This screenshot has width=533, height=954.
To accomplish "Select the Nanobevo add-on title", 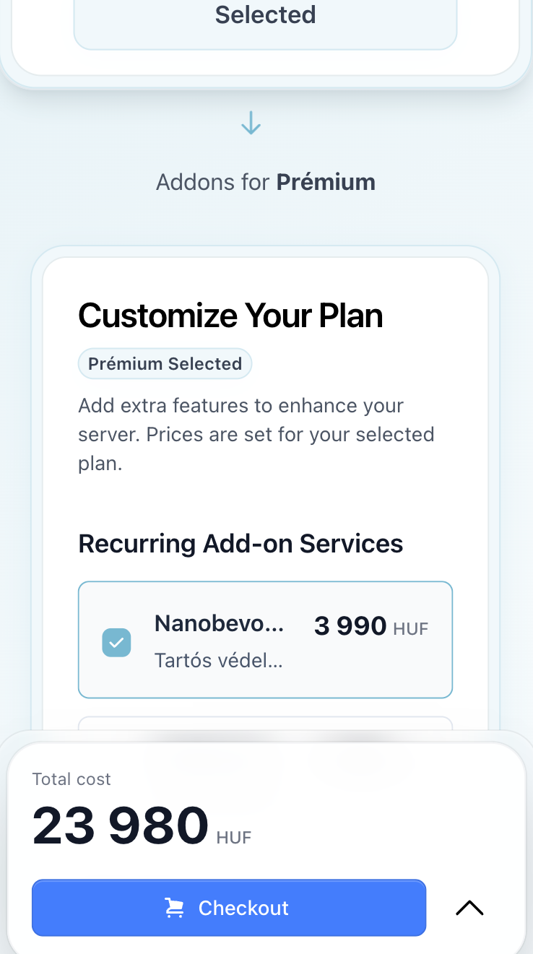I will click(x=219, y=624).
